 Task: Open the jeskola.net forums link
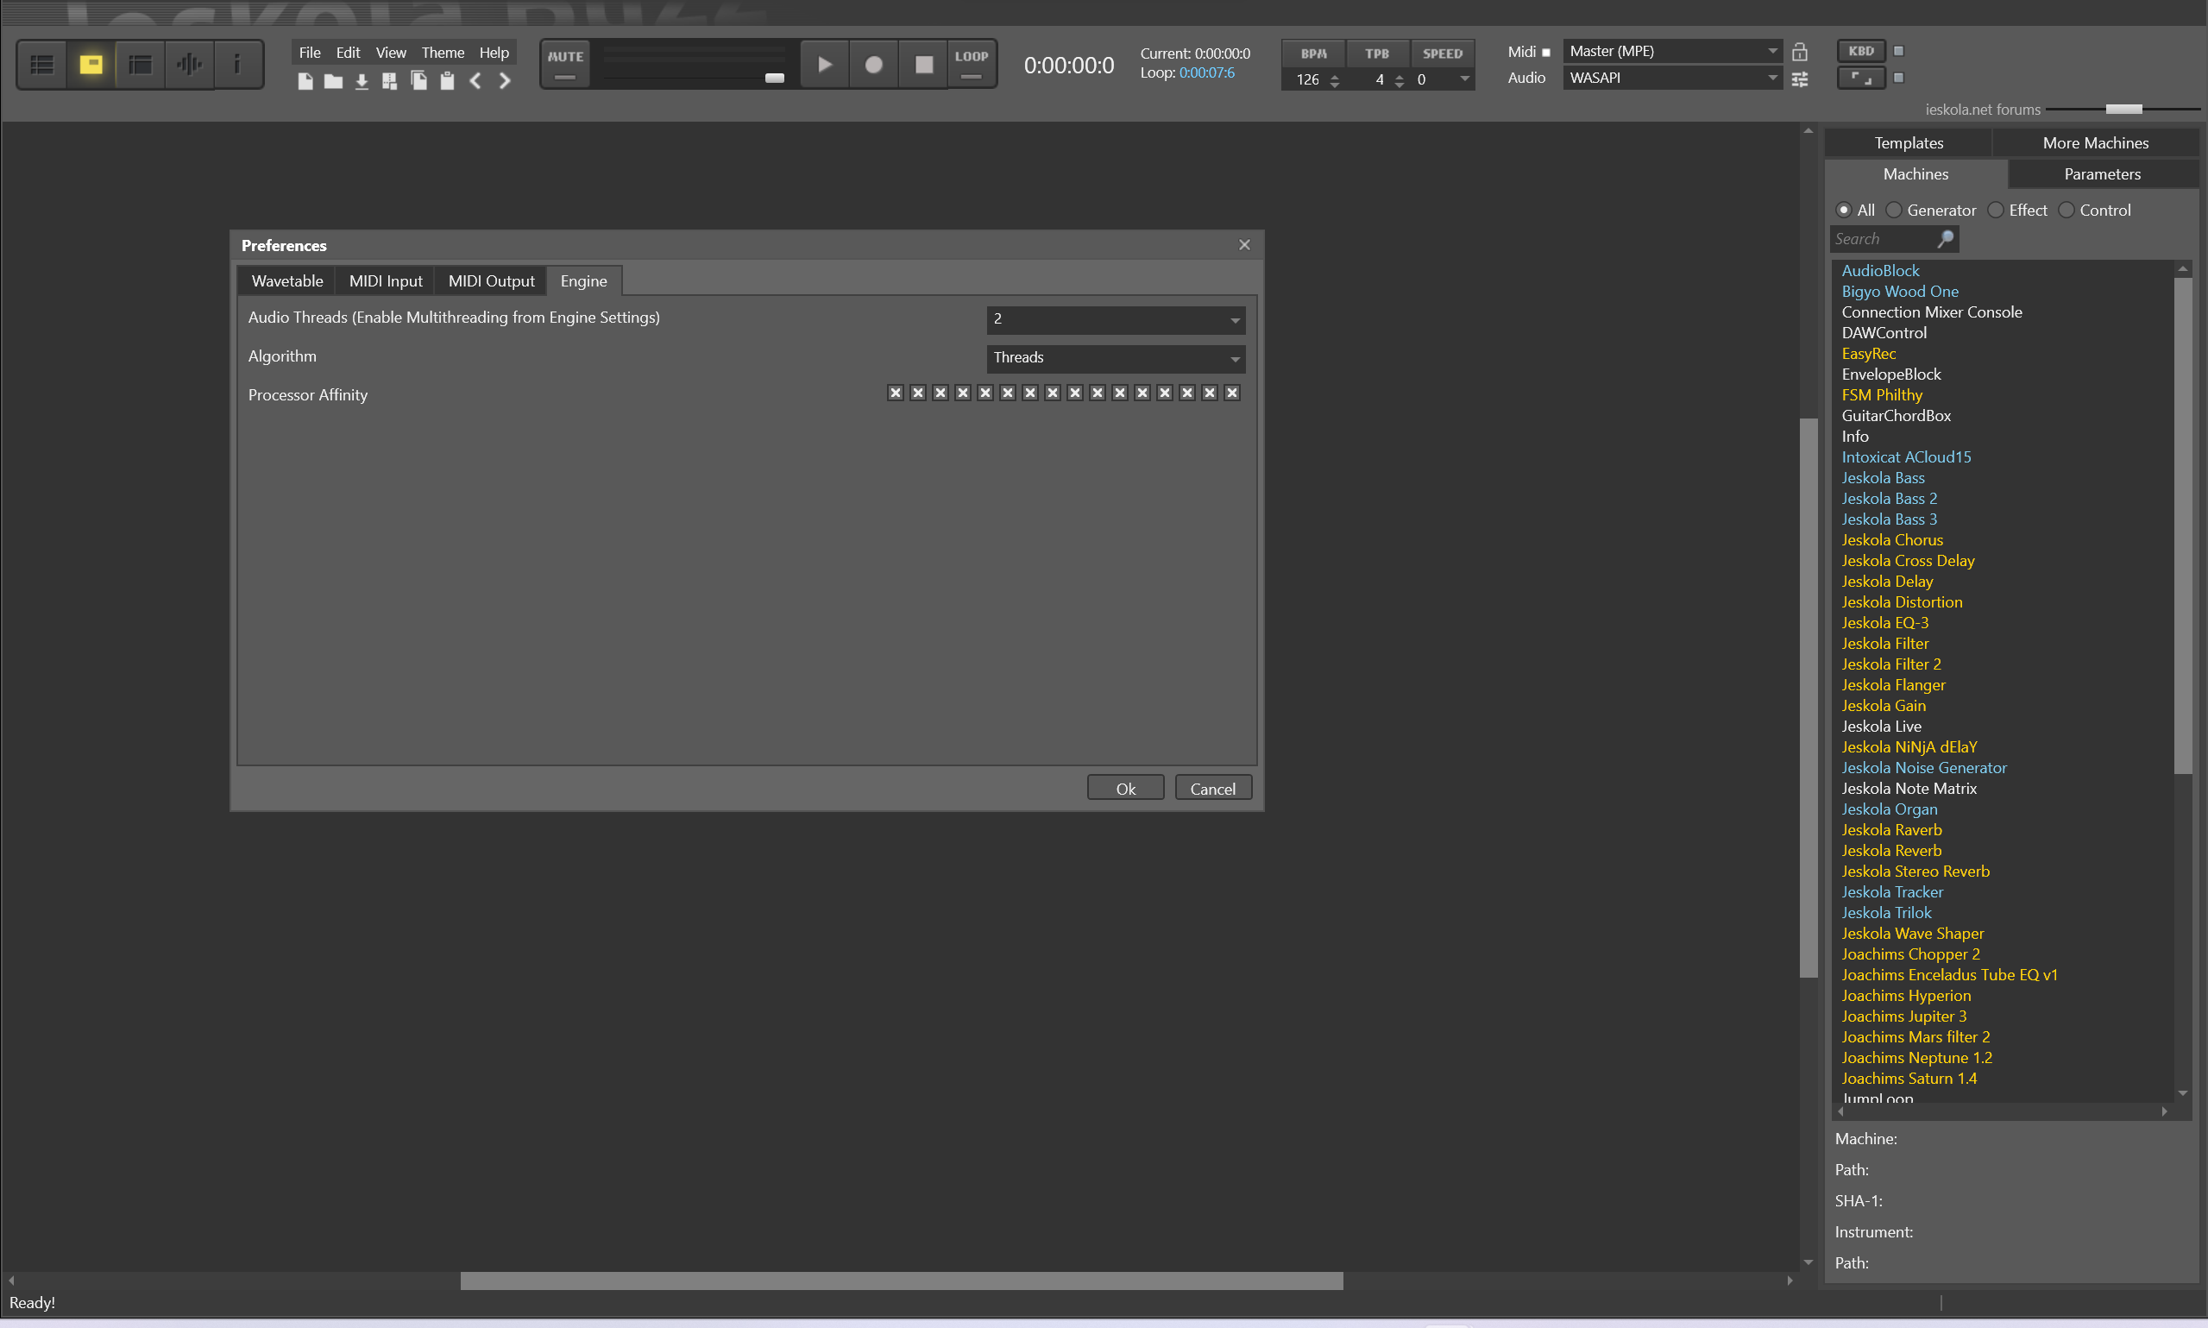(1983, 110)
